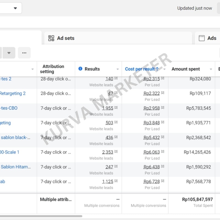Click the sort arrow next to Cost per result
This screenshot has width=220, height=220.
[157, 69]
